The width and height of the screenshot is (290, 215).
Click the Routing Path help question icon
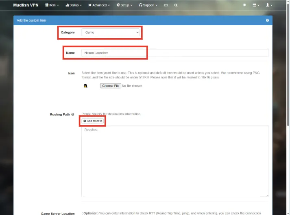(x=73, y=115)
